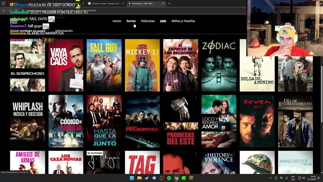Change the ESP LAA input language
This screenshot has height=182, width=323.
(x=293, y=178)
